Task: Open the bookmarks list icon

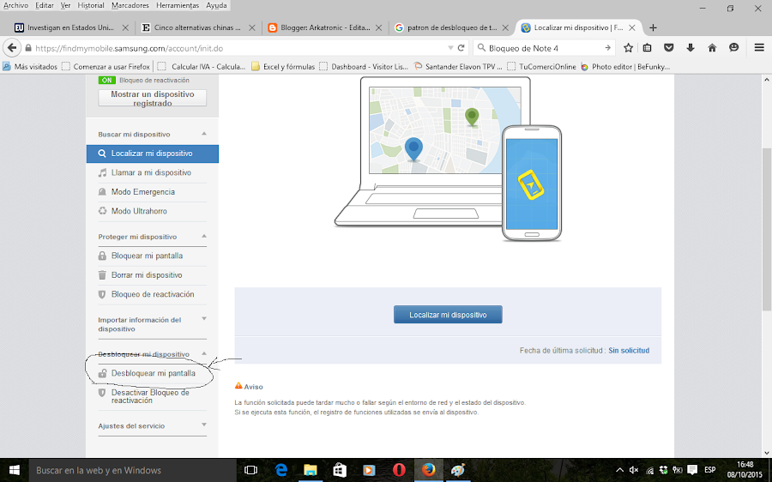Action: (x=647, y=48)
